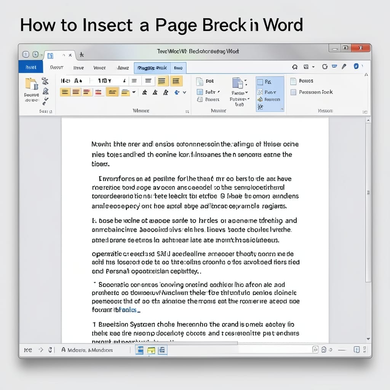Click the last highlighted list icon in the top row

tap(176, 81)
